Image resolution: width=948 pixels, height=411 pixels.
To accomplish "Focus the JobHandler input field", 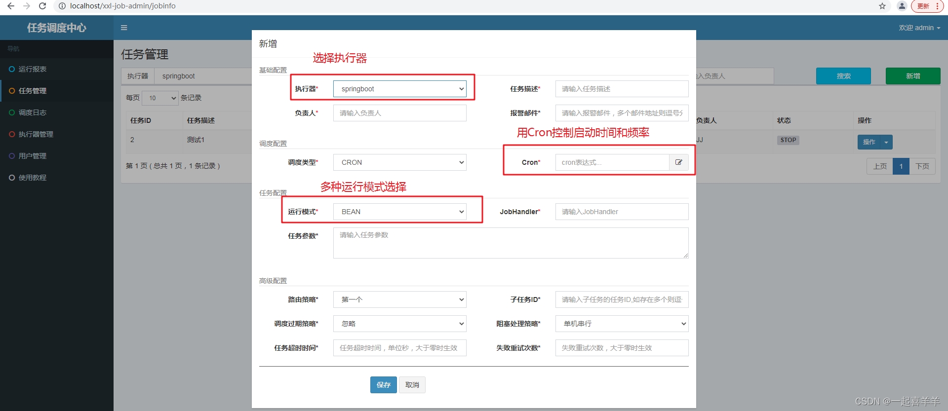I will [622, 212].
